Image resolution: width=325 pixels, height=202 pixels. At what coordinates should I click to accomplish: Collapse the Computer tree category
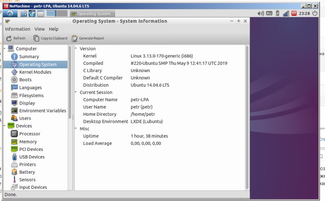[4, 48]
